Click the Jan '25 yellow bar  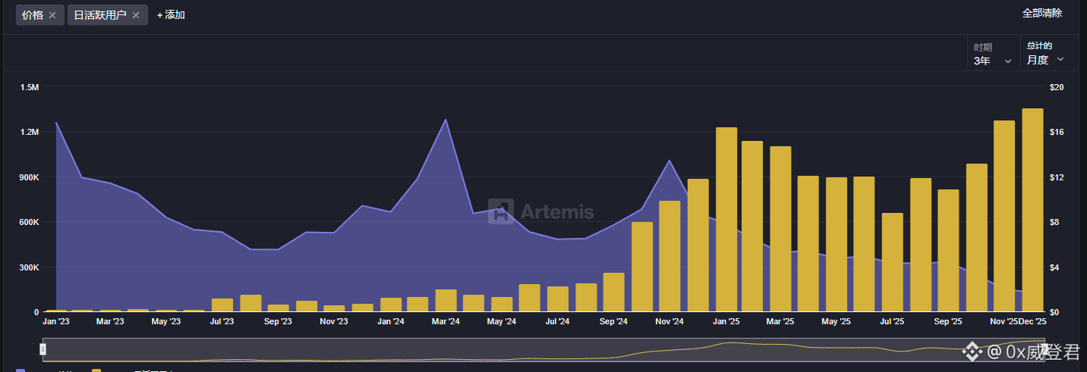[x=726, y=220]
